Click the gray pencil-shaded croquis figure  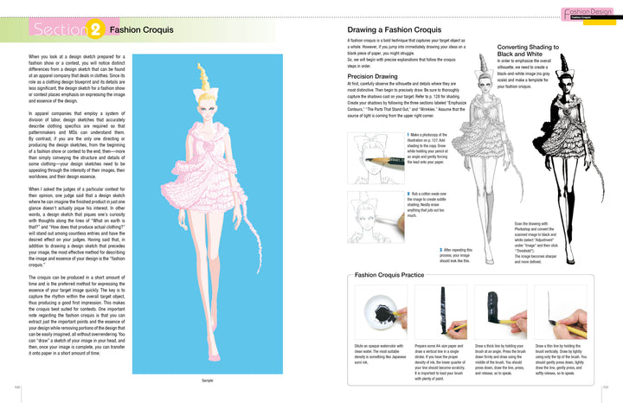(x=490, y=159)
